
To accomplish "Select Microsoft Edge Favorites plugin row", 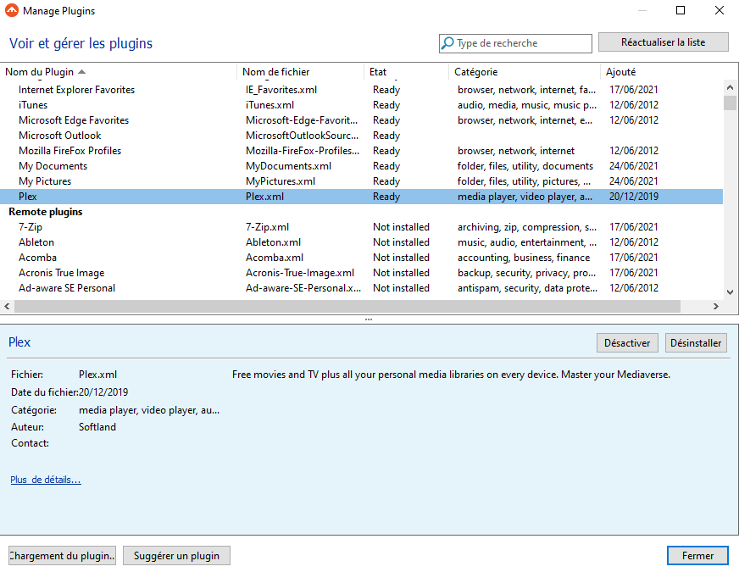I will pos(362,120).
